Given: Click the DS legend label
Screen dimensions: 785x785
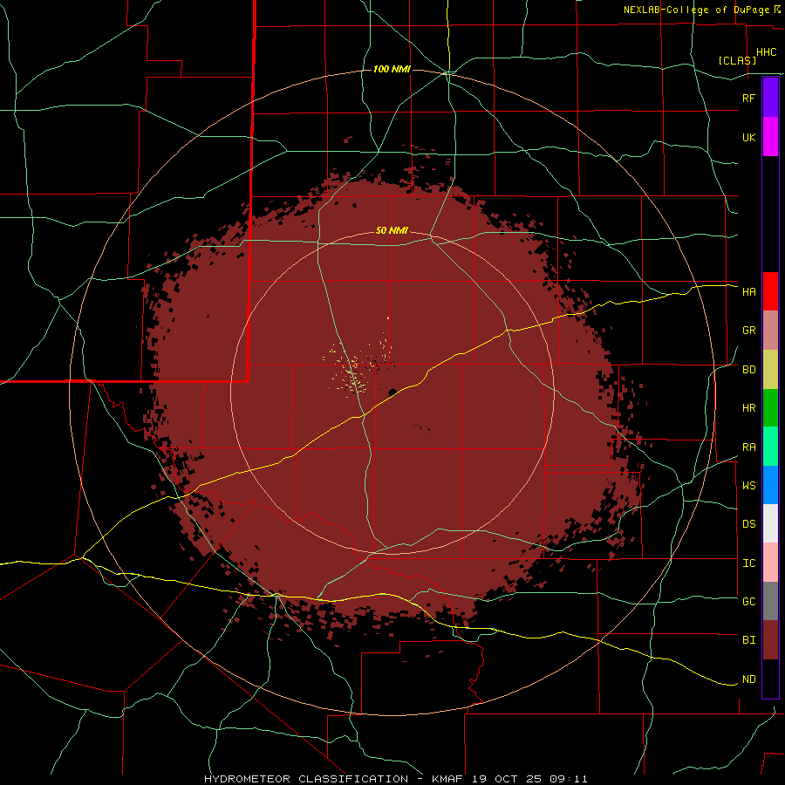Looking at the screenshot, I should point(748,523).
